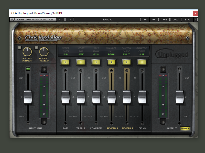The height and width of the screenshot is (153, 205).
Task: Mute Delay with its top fader button
Action: pyautogui.click(x=142, y=71)
